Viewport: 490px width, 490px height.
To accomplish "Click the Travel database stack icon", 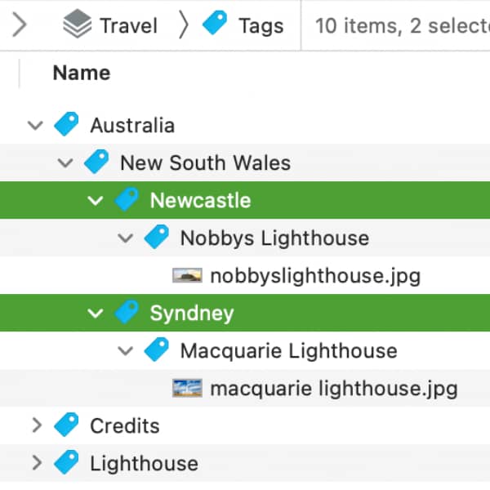I will tap(78, 24).
